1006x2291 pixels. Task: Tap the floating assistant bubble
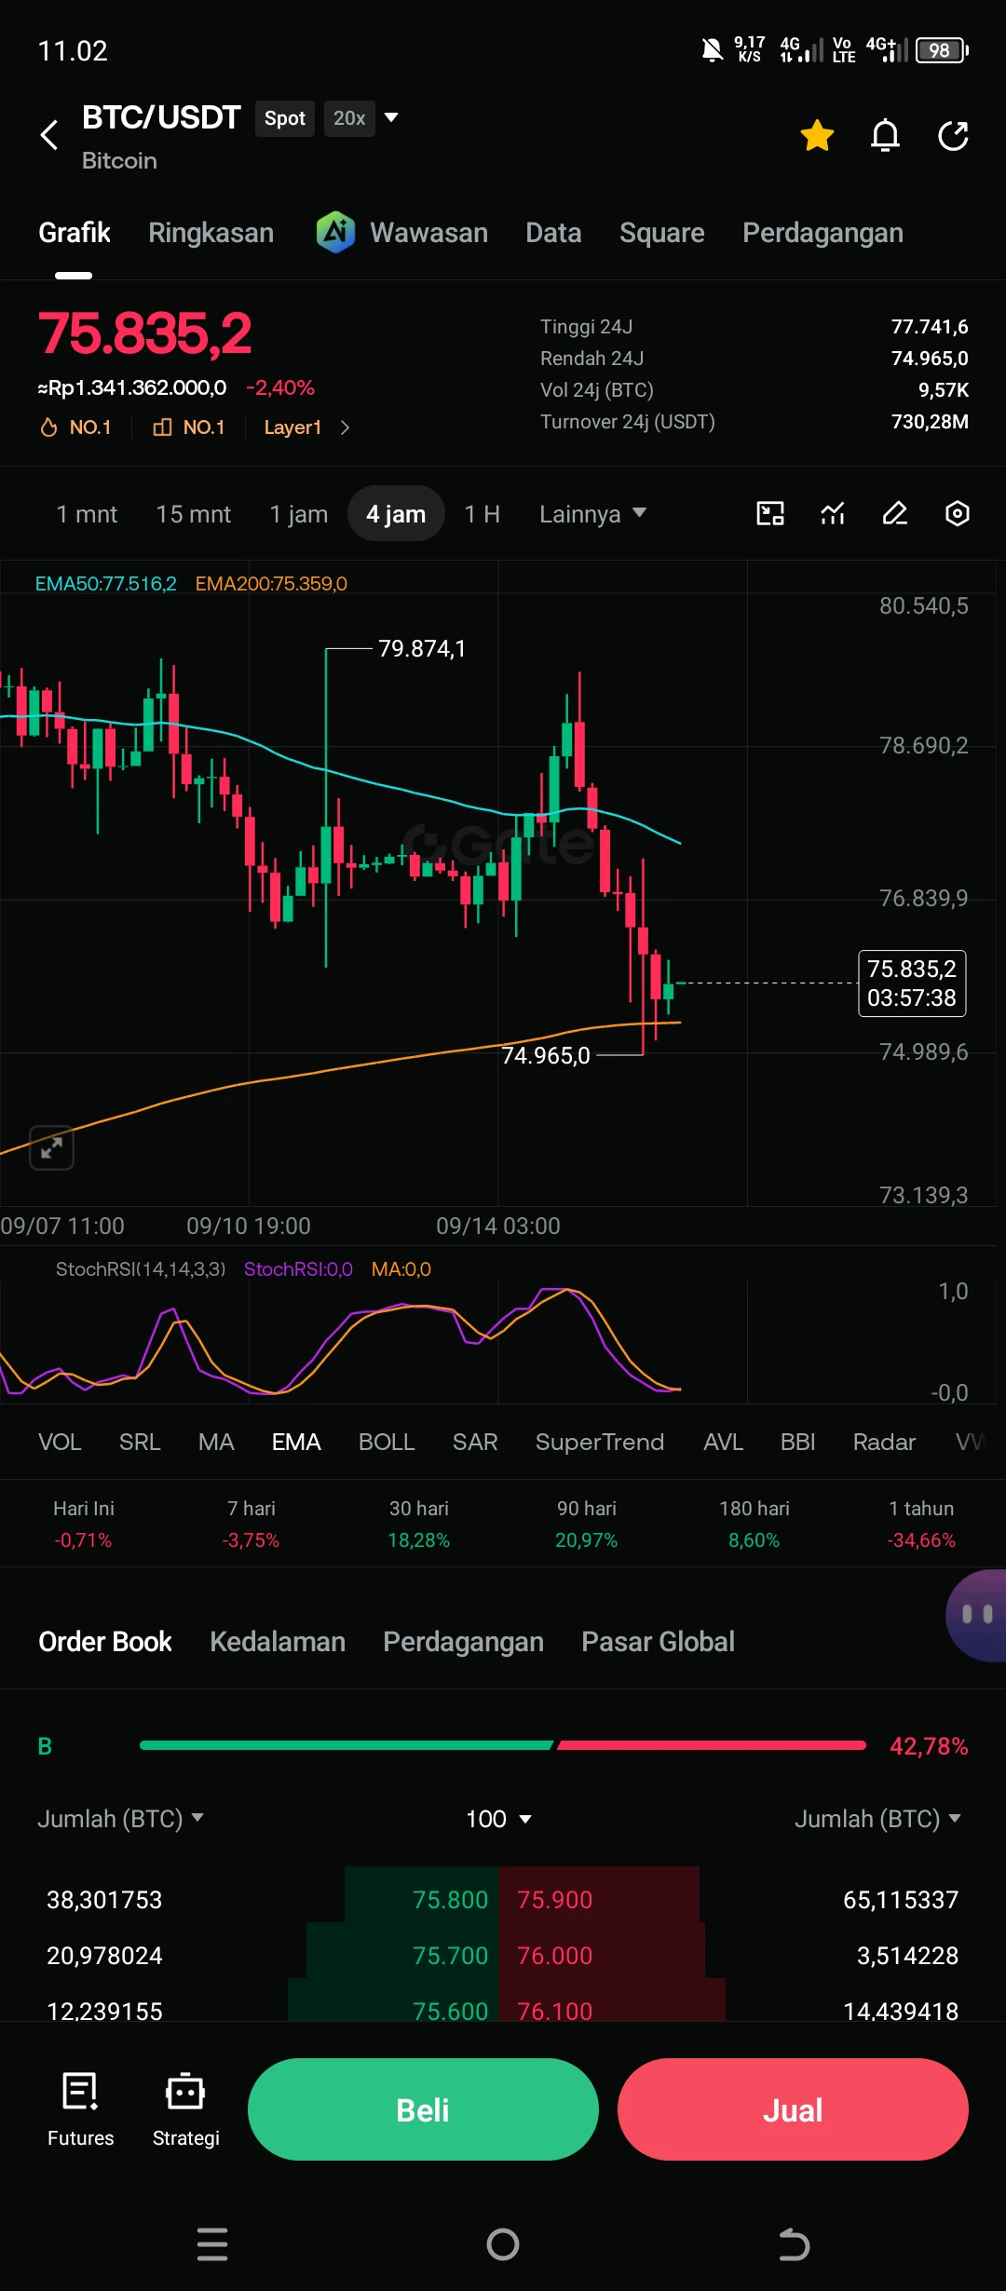pyautogui.click(x=977, y=1615)
